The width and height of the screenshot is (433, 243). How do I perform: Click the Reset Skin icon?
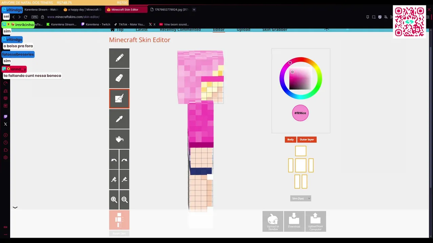point(119,220)
